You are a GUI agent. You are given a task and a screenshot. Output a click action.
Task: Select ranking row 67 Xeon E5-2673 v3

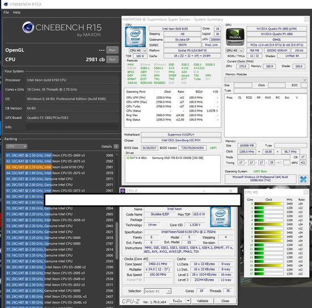pyautogui.click(x=60, y=191)
